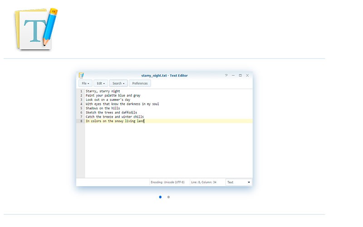363x227 pixels.
Task: Open the Edit dropdown menu
Action: [101, 84]
